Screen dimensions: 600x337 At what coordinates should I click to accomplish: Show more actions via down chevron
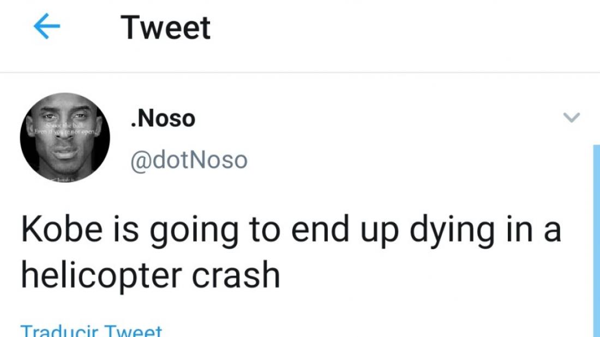(x=571, y=117)
